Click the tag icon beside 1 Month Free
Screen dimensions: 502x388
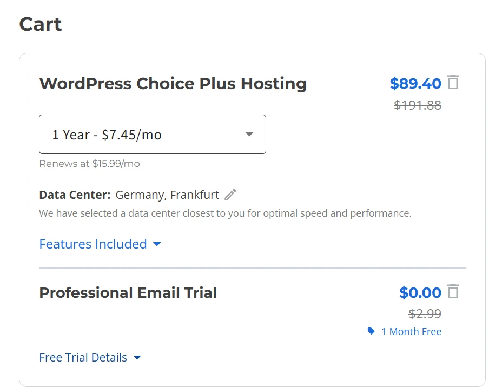tap(371, 331)
